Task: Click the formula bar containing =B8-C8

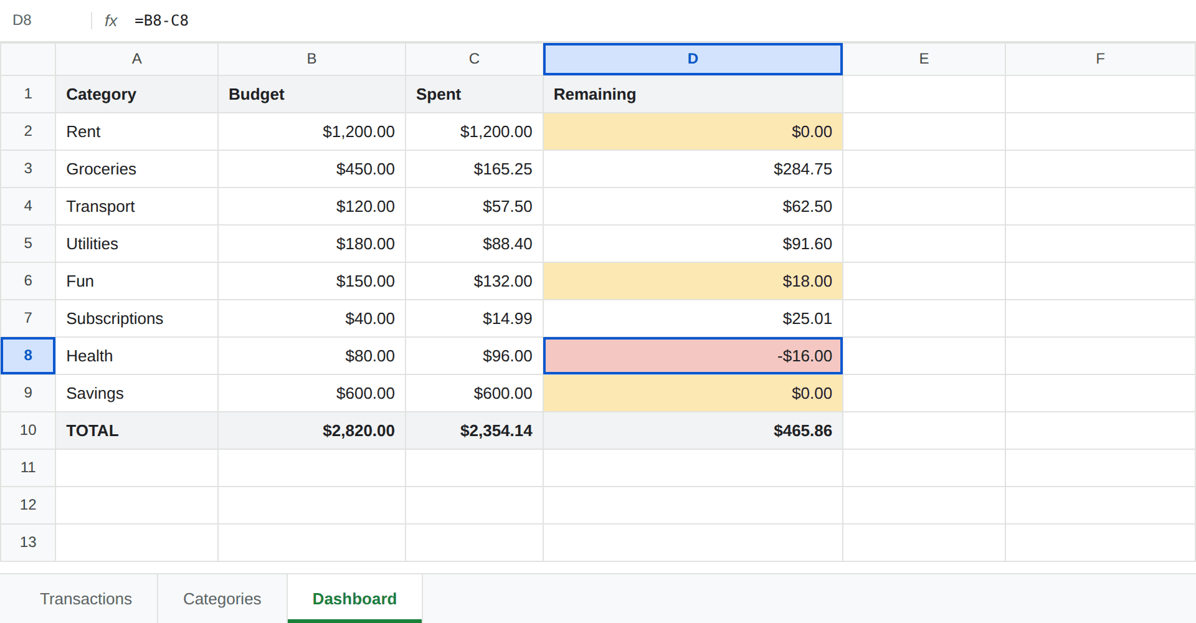Action: [x=660, y=21]
